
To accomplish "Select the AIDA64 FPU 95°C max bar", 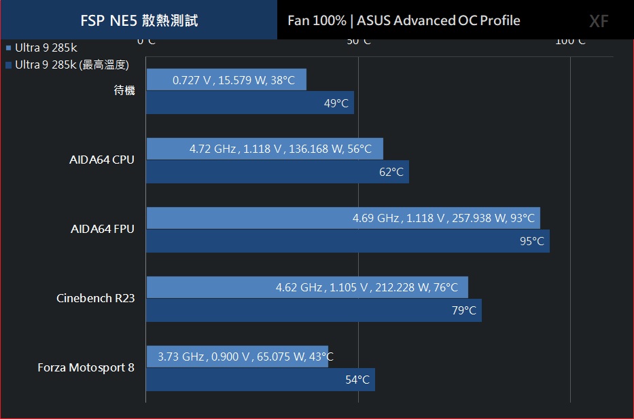I will coord(348,241).
